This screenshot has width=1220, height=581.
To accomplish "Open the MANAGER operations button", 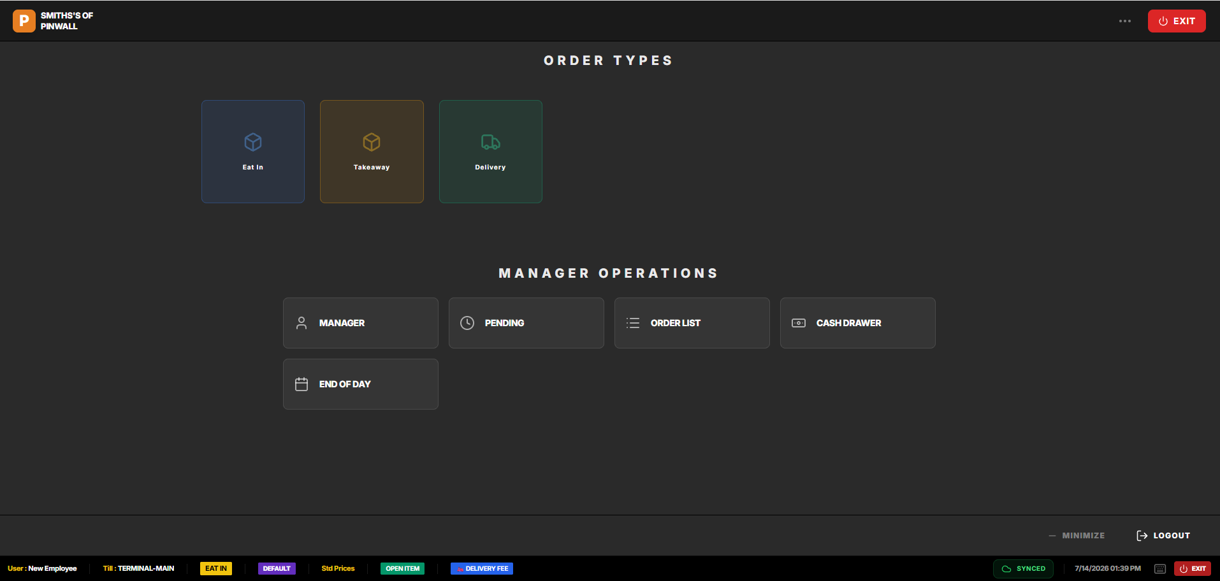I will click(361, 323).
